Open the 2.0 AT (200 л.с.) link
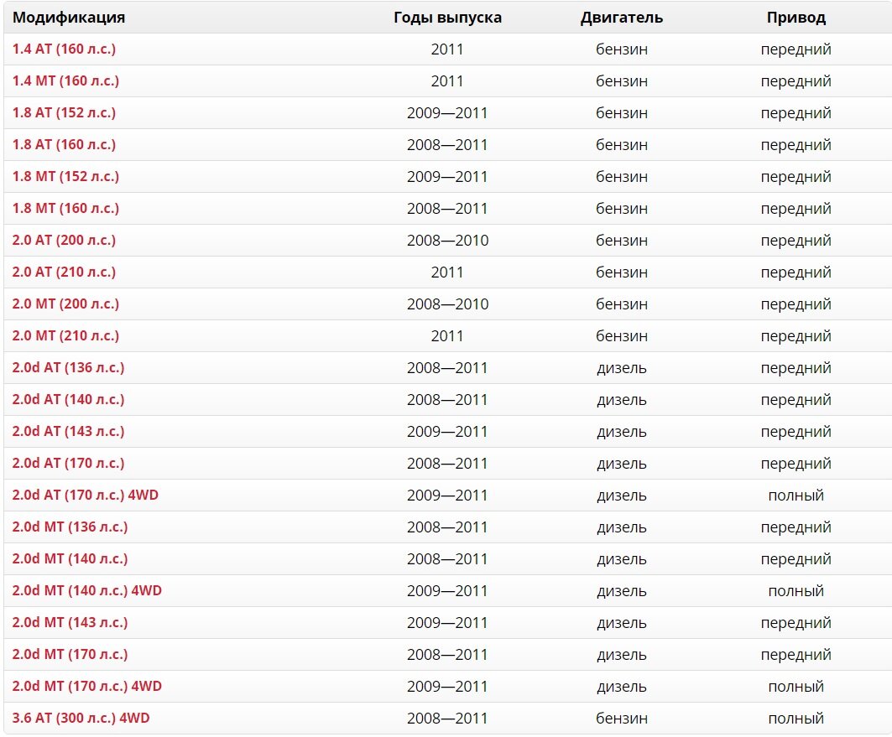The height and width of the screenshot is (737, 892). click(x=64, y=241)
